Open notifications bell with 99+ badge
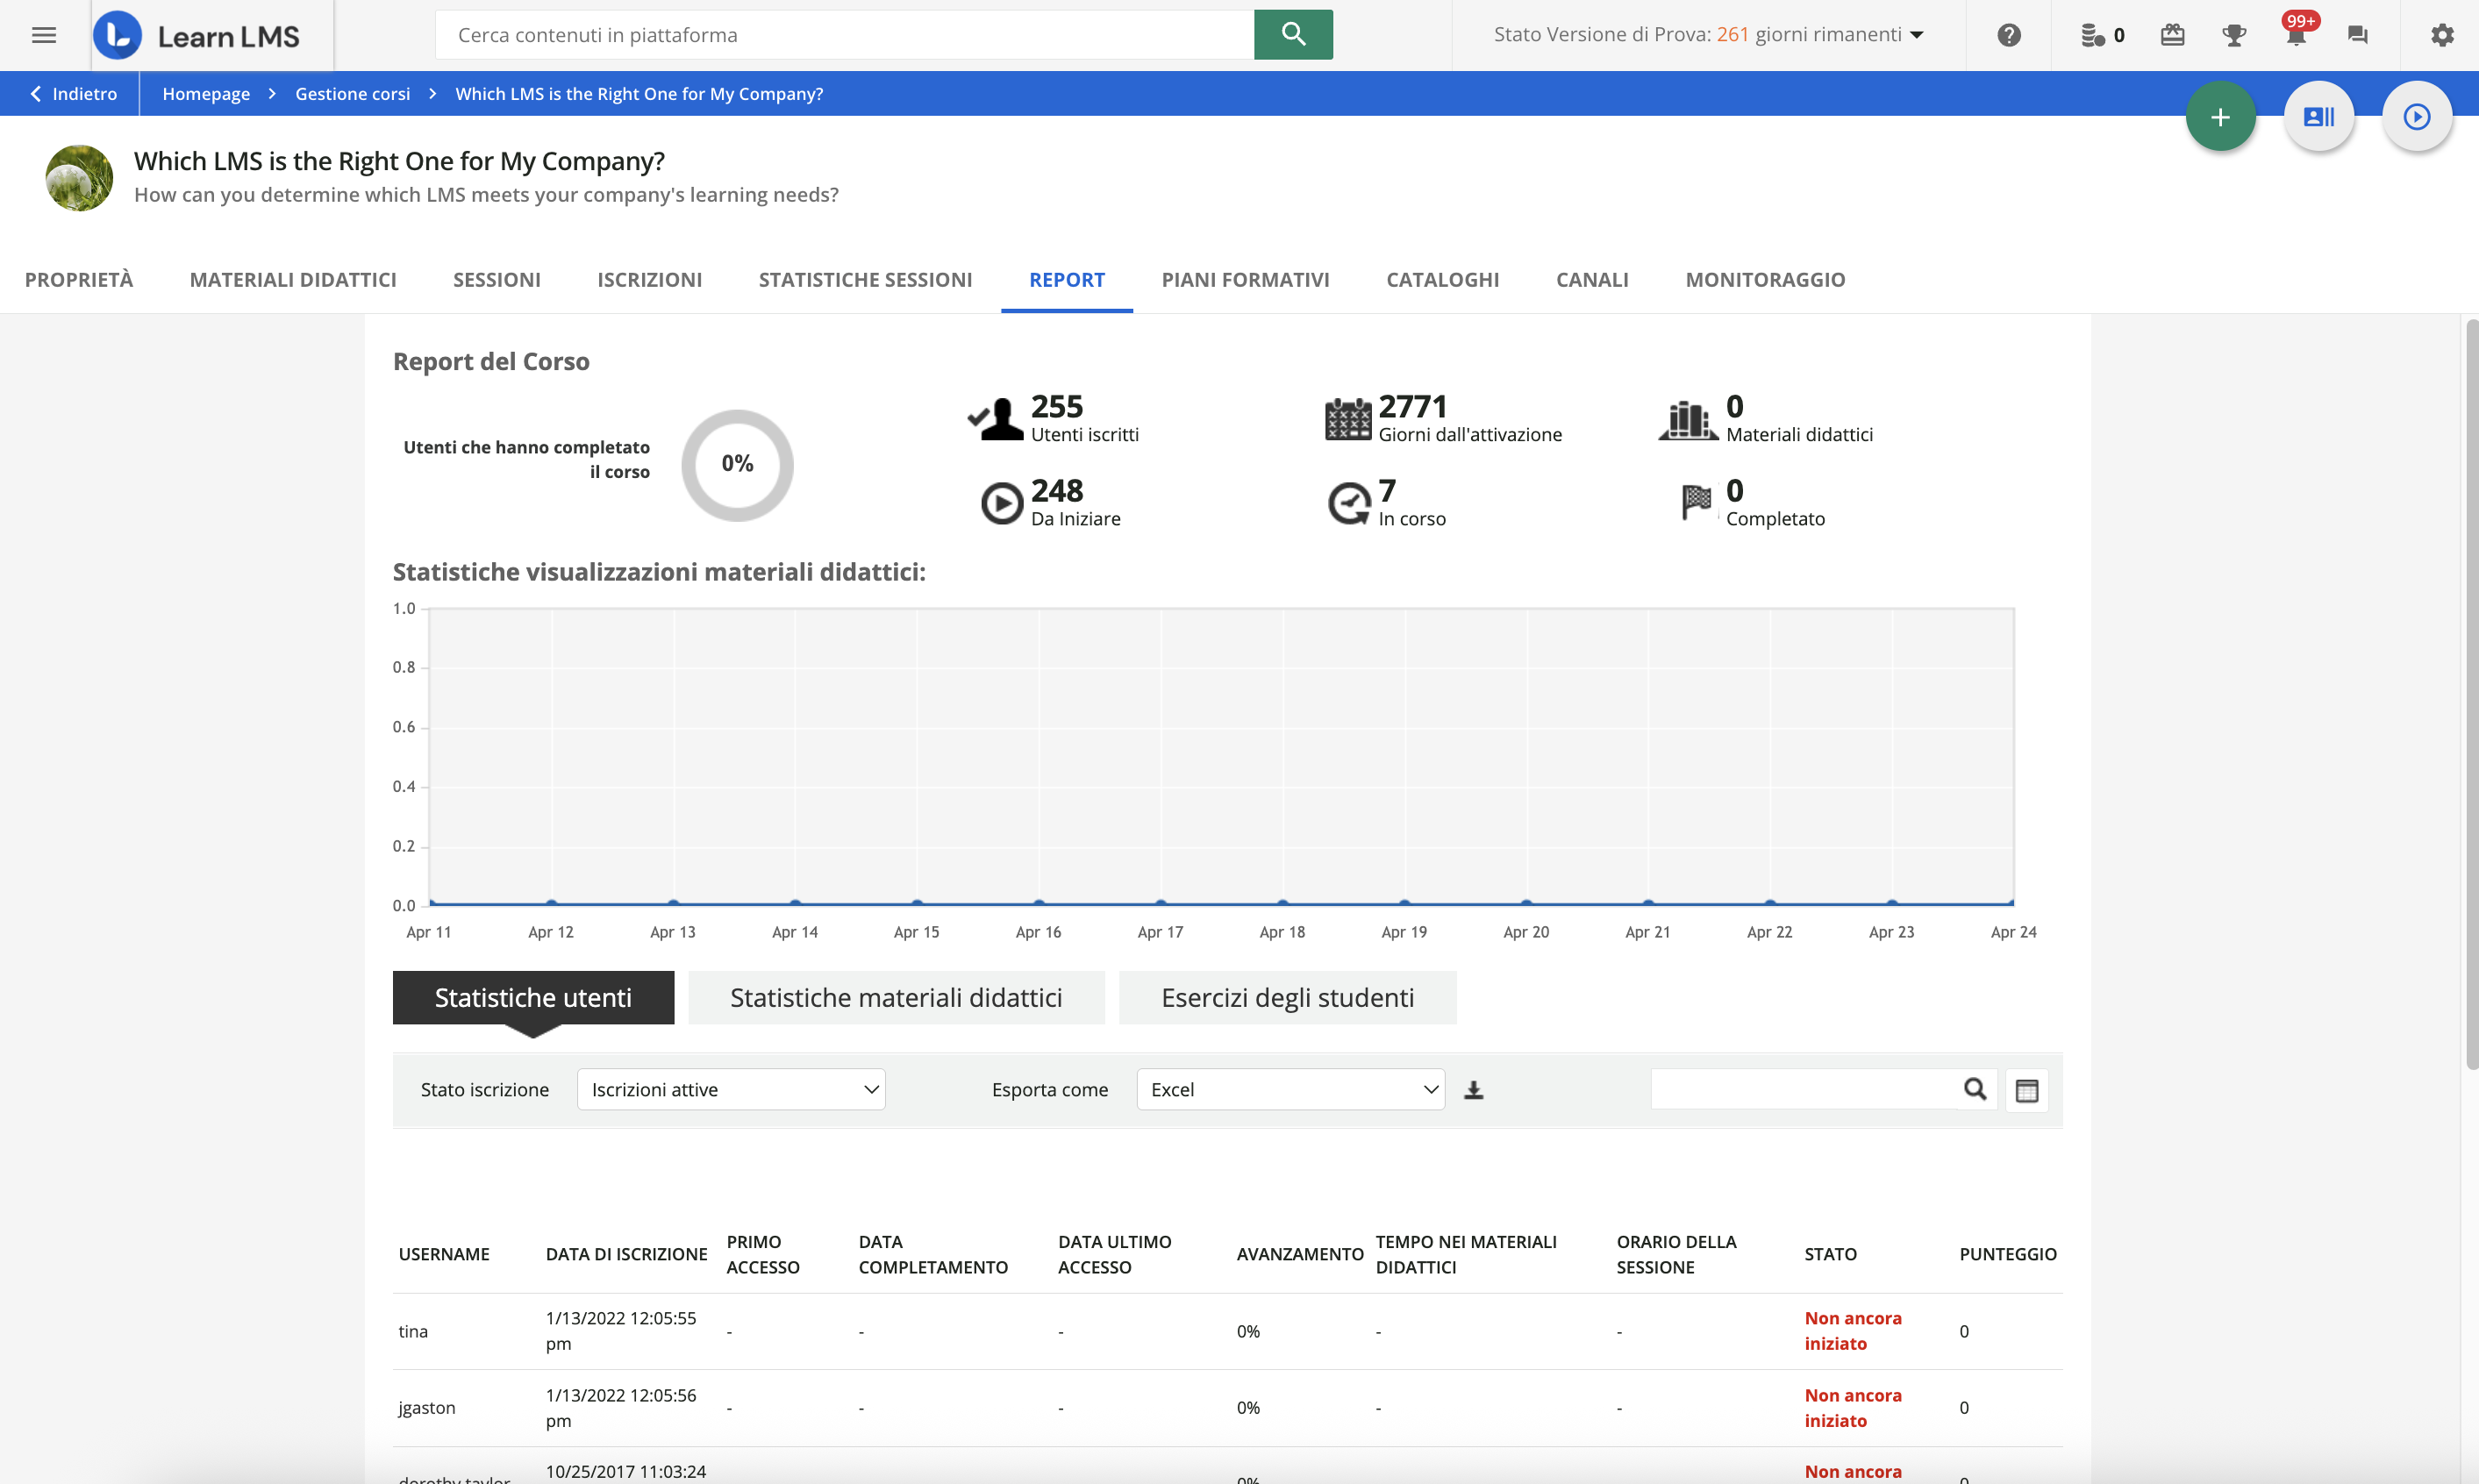The width and height of the screenshot is (2479, 1484). (x=2297, y=32)
